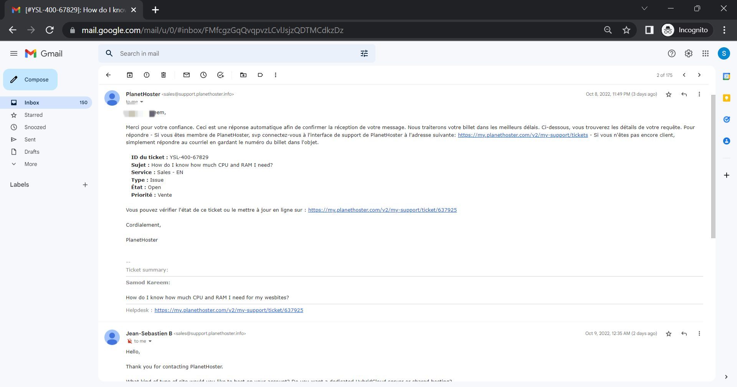
Task: Open Gmail support help icon
Action: pyautogui.click(x=672, y=53)
